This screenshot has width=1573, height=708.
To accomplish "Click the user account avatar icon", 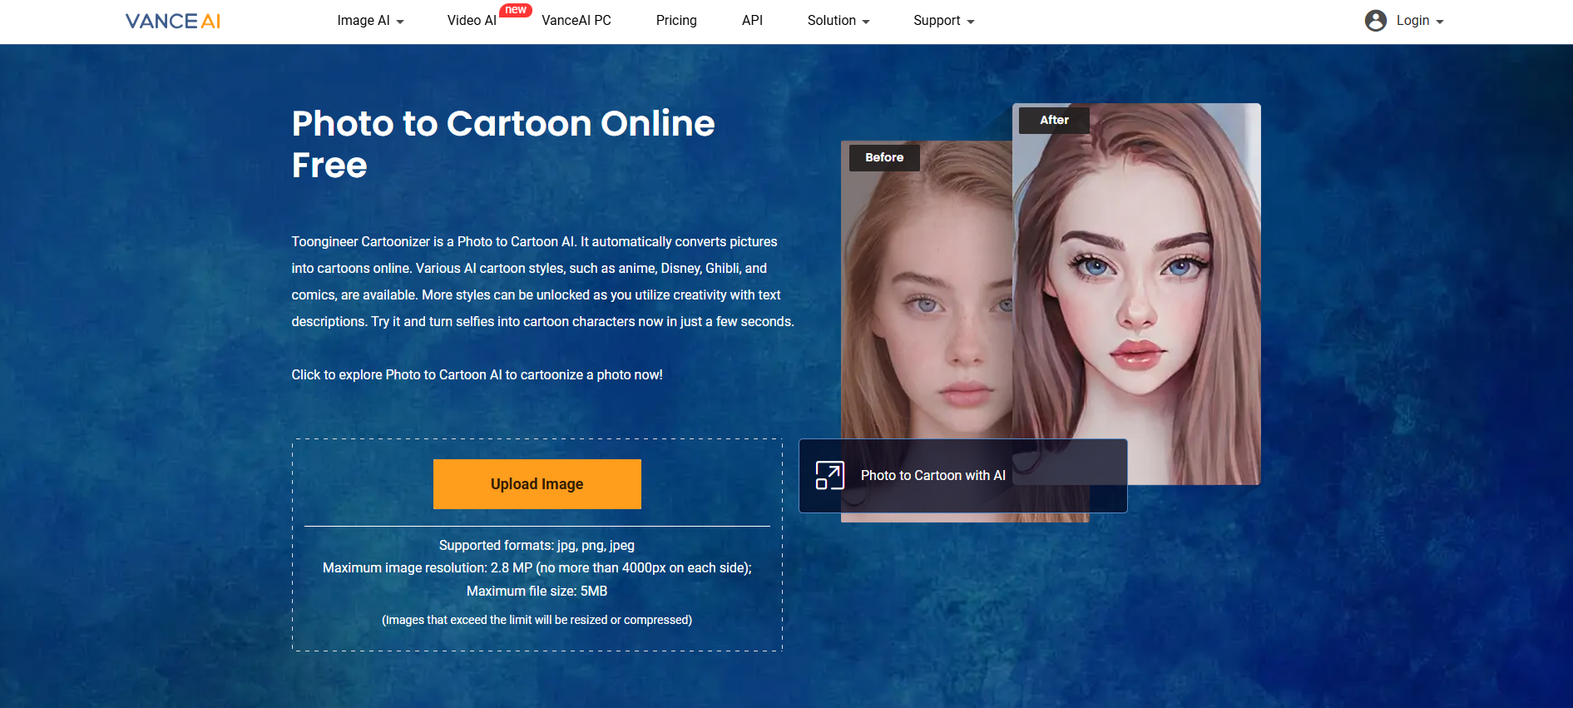I will [x=1375, y=21].
